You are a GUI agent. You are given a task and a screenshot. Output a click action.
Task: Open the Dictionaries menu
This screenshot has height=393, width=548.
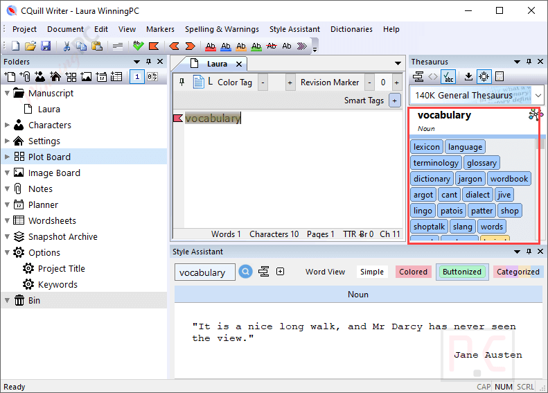(x=351, y=29)
